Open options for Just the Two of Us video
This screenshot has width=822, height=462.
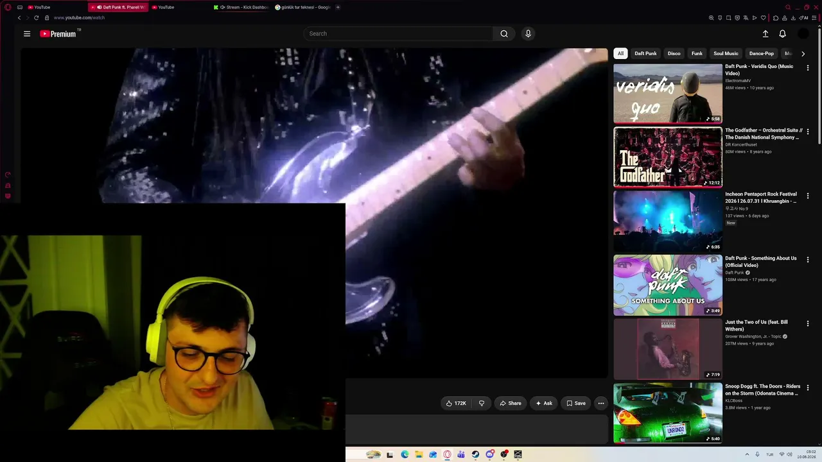(x=808, y=323)
